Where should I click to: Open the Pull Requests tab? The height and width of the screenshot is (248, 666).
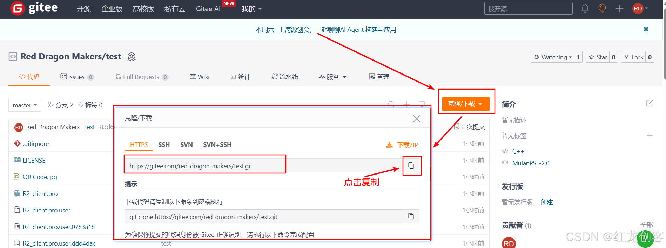tap(142, 77)
